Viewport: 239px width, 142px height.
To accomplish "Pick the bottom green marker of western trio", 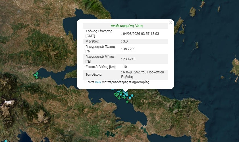I will [x=37, y=77].
